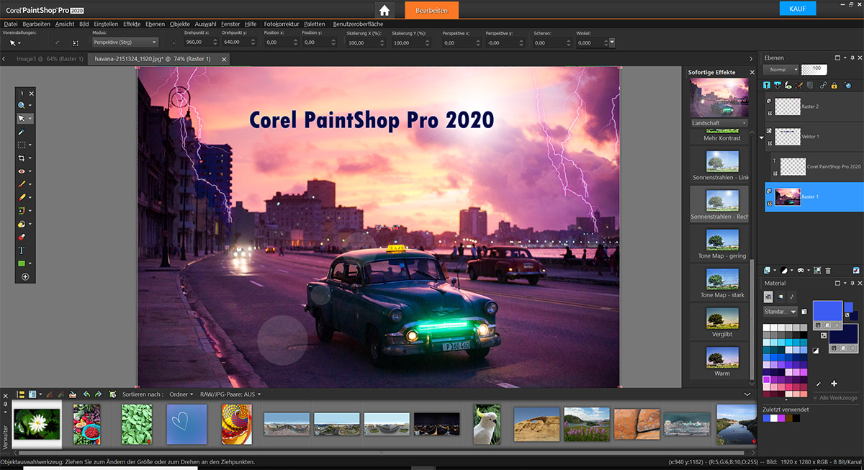Image resolution: width=864 pixels, height=470 pixels.
Task: Select the Flood Fill bucket tool
Action: click(x=22, y=224)
